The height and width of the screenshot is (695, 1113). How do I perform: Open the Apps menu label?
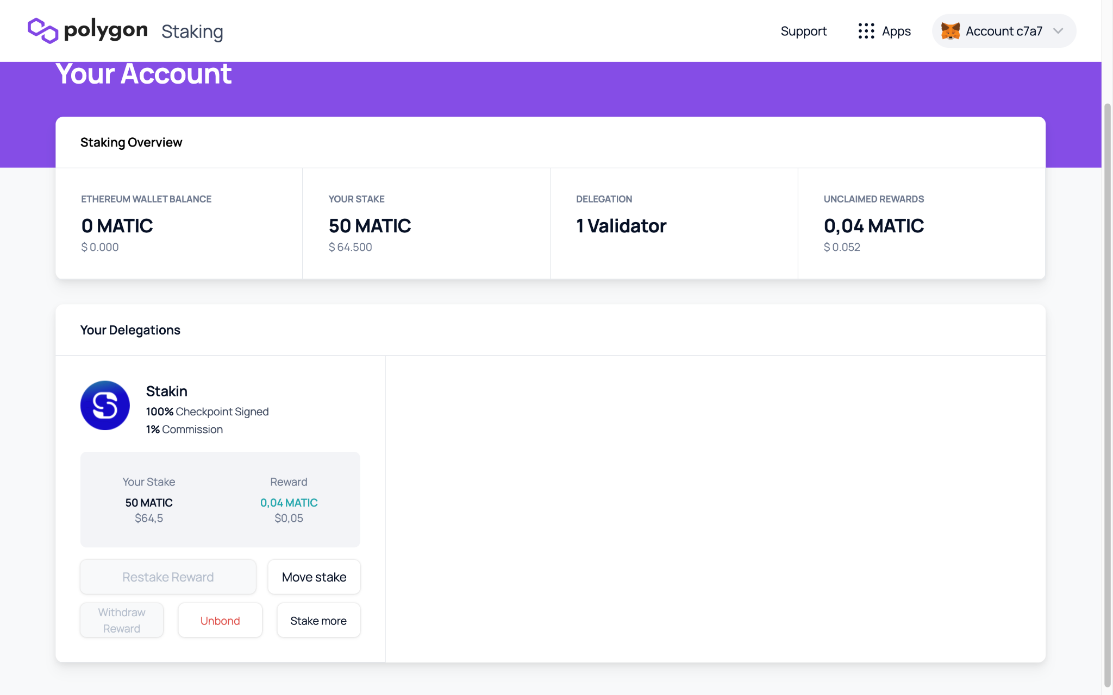pyautogui.click(x=896, y=31)
